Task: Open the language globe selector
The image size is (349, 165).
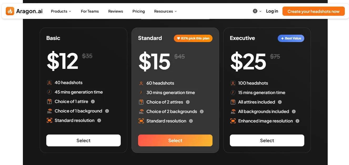Action: click(255, 11)
